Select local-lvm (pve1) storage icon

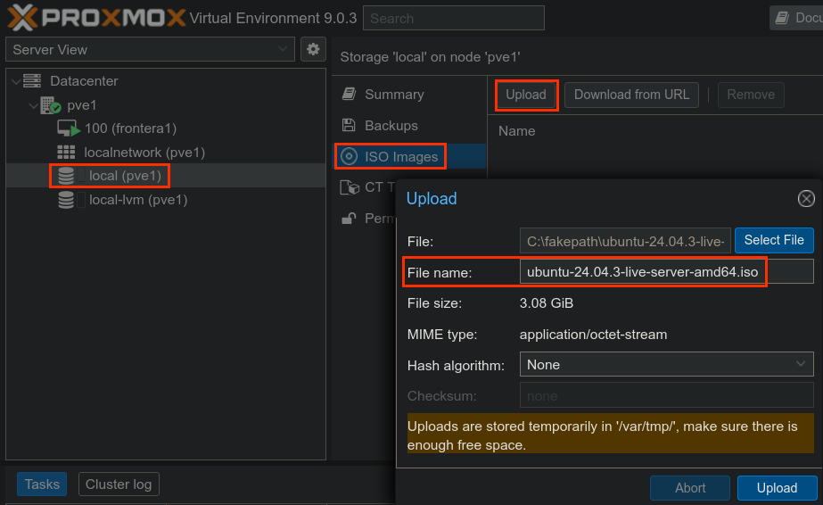(x=66, y=200)
